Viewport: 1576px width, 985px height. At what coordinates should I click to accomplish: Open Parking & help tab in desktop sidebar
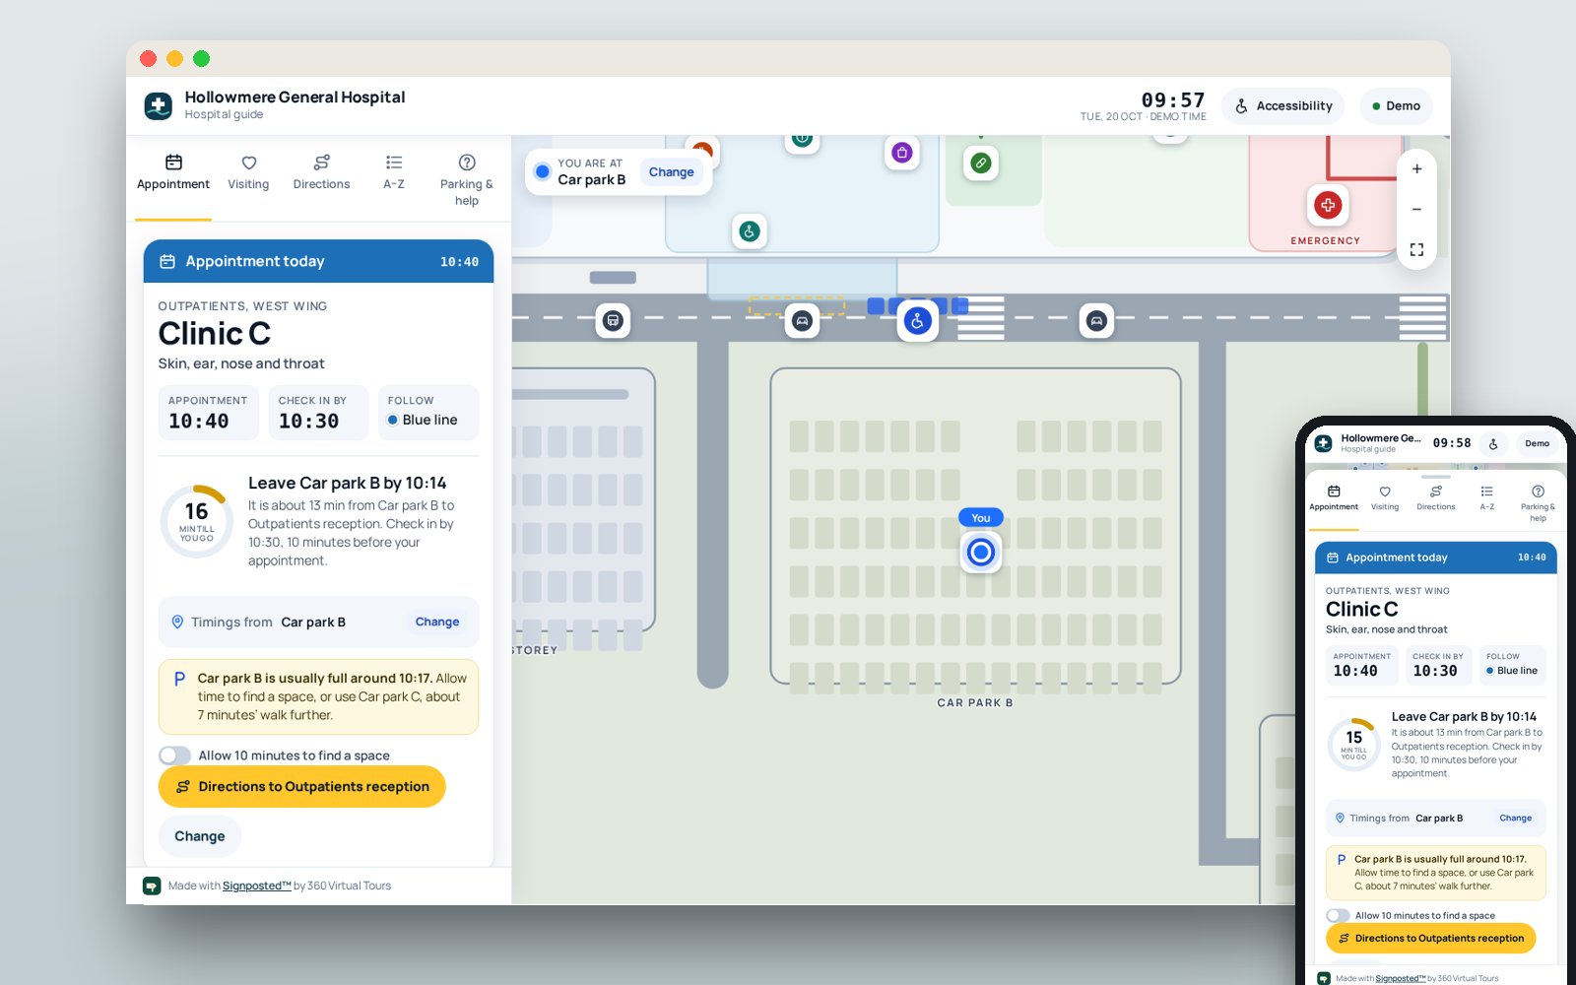(x=467, y=180)
